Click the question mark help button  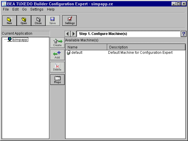[184, 34]
